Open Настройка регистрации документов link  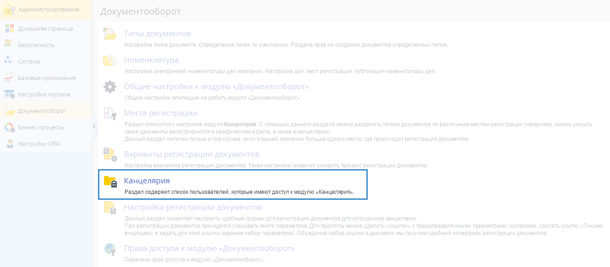point(193,208)
